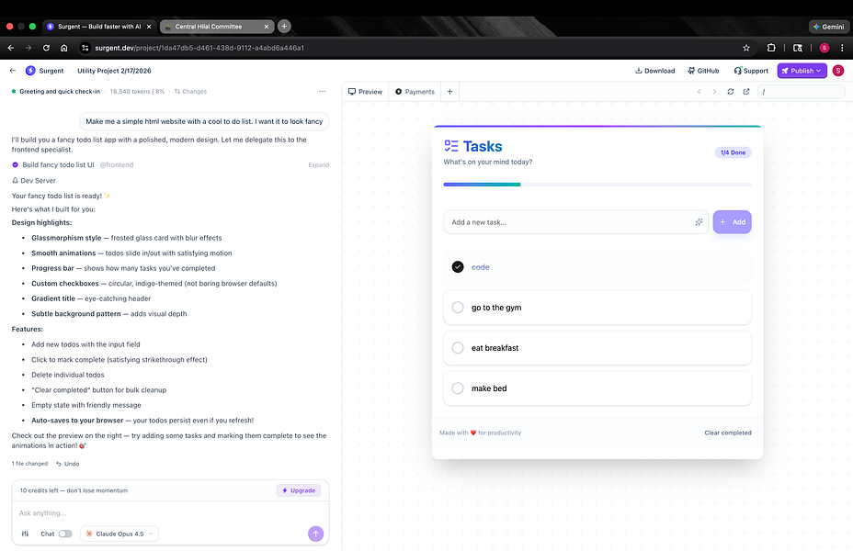Open GitHub integration
Viewport: 853px width, 551px height.
pos(703,71)
